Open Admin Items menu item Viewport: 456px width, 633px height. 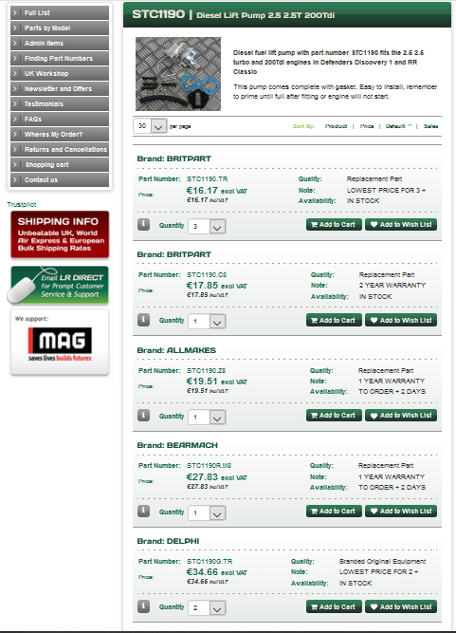[x=60, y=44]
